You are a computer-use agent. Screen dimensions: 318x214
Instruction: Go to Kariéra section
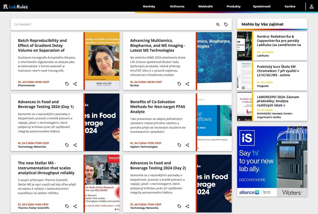[x=290, y=7]
